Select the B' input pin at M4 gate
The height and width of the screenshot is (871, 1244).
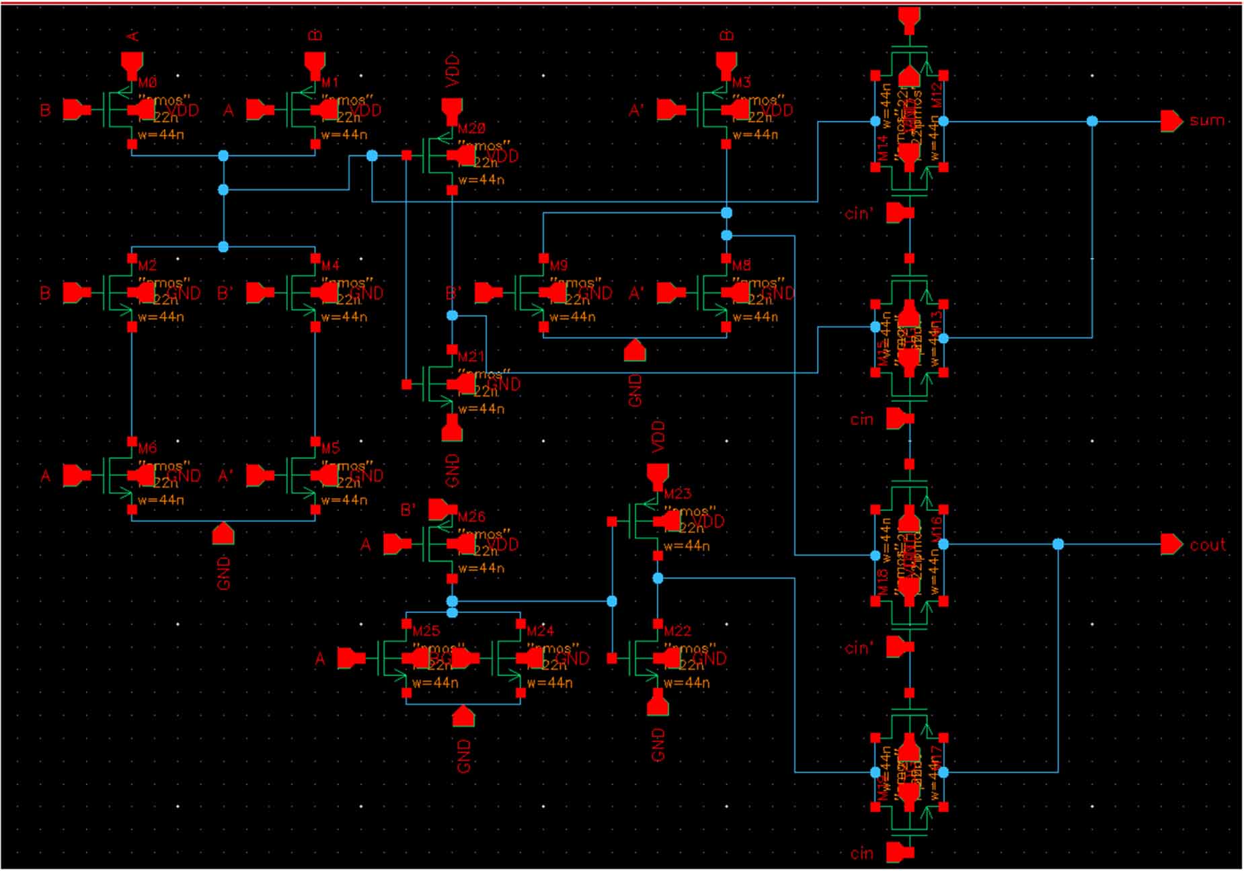(259, 293)
